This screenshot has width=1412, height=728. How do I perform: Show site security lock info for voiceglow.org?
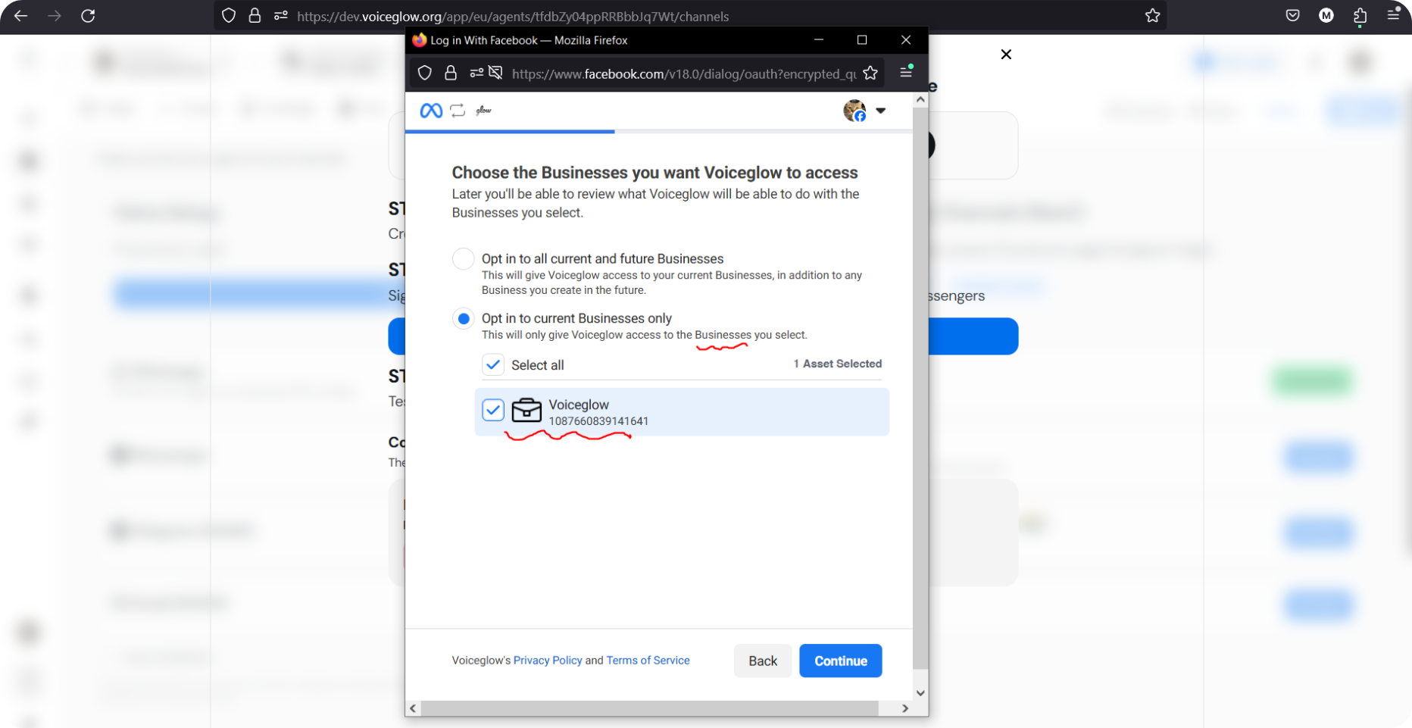pyautogui.click(x=255, y=16)
